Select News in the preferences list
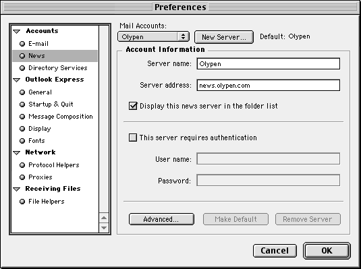Viewport: 361px width, 269px height. [x=55, y=56]
